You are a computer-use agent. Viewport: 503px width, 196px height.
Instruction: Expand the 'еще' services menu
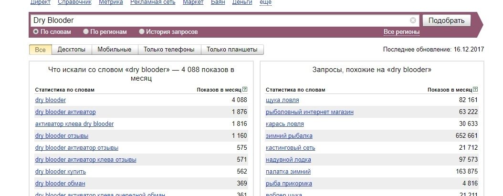pos(265,2)
